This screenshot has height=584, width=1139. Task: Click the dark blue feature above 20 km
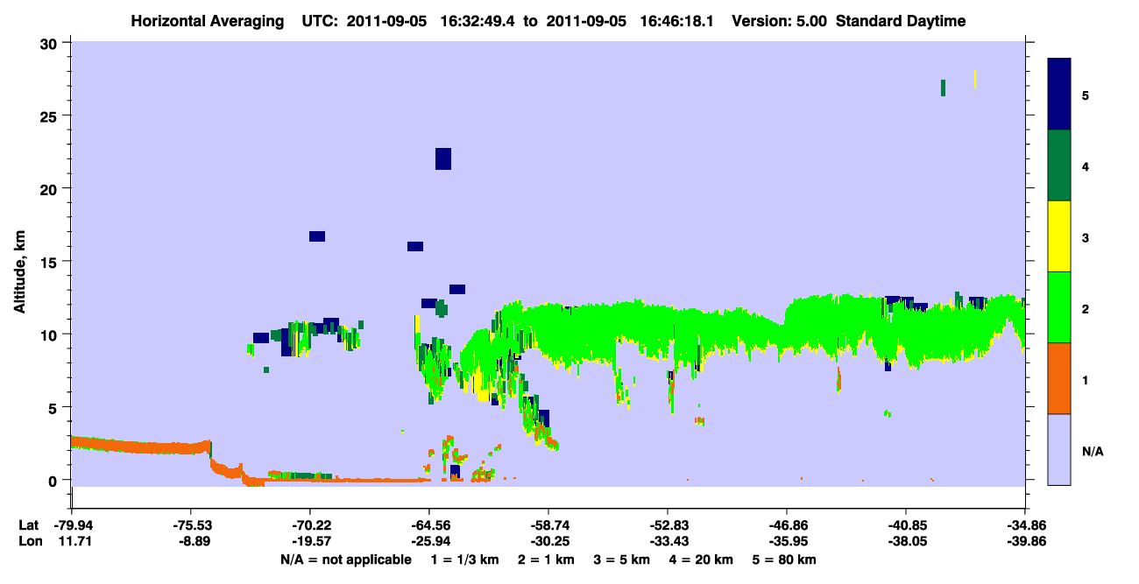(443, 158)
